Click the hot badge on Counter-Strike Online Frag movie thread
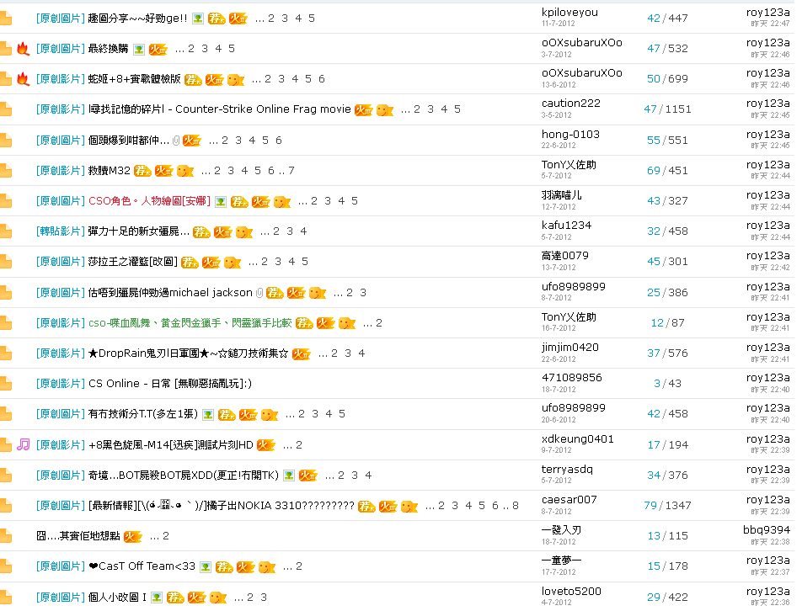This screenshot has height=611, width=802. click(x=364, y=110)
